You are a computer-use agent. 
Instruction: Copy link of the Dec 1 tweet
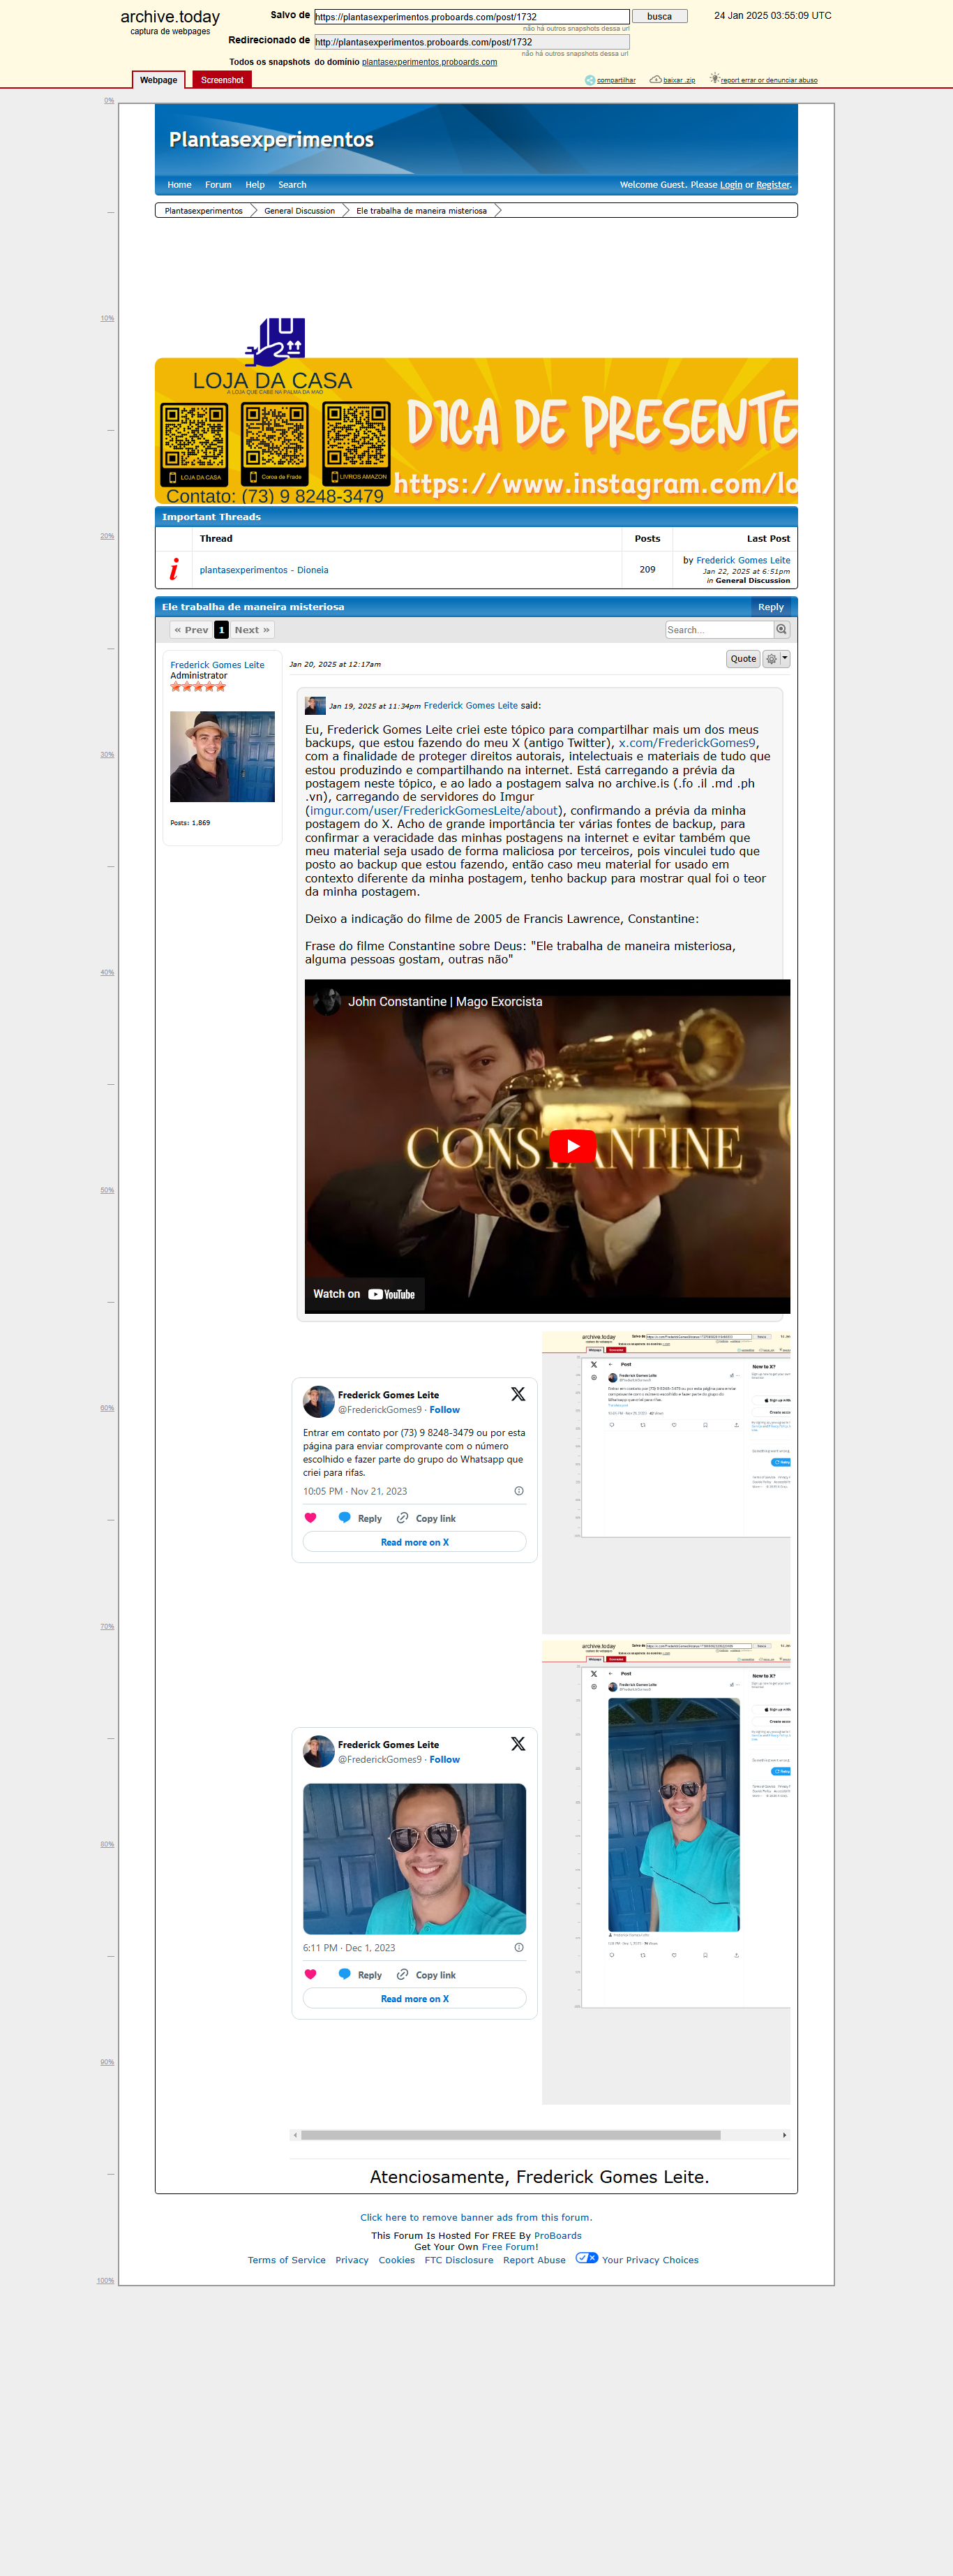(426, 1974)
